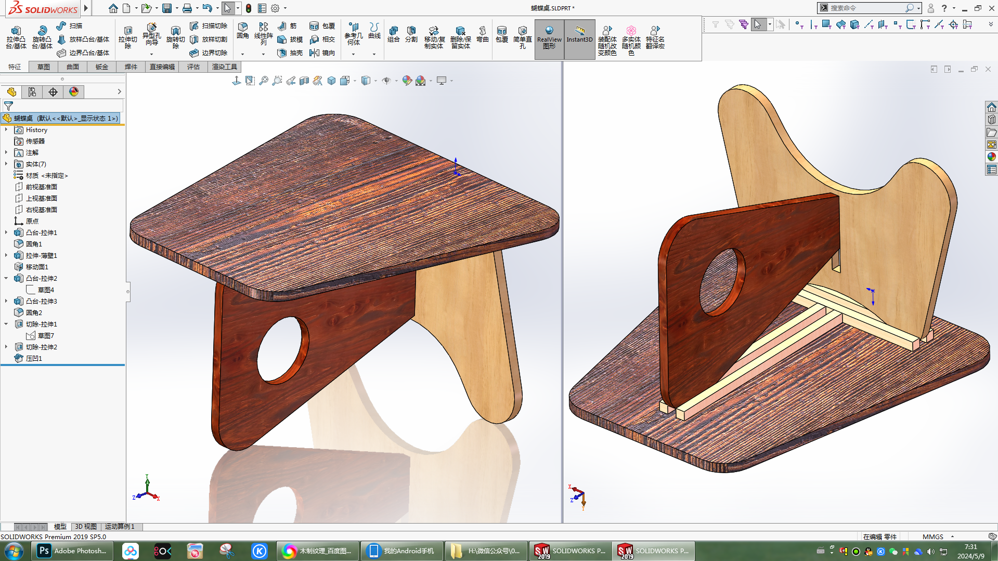This screenshot has width=998, height=561.
Task: Click the 放样切割 (Lofted Cut) button
Action: [209, 39]
